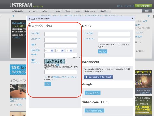
Task: Click Connect with Facebook button
Action: click(98, 77)
